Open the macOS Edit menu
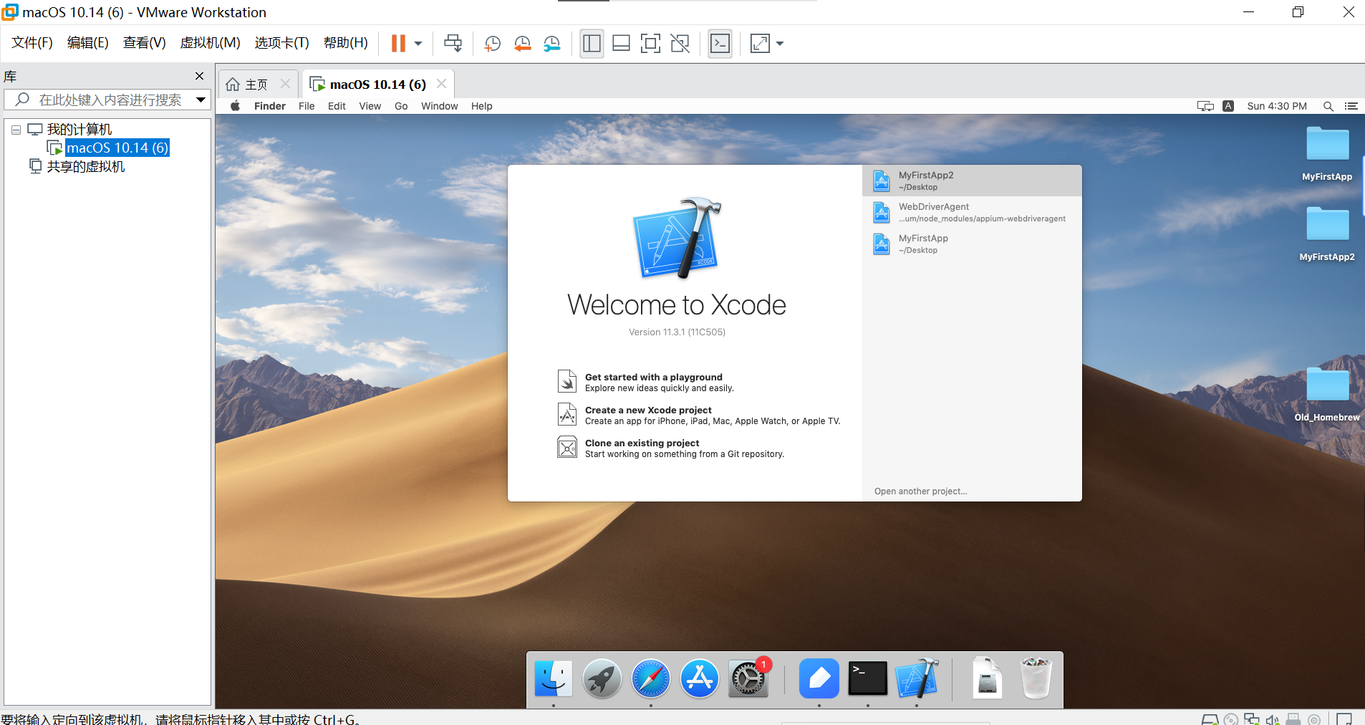1365x725 pixels. (x=337, y=106)
